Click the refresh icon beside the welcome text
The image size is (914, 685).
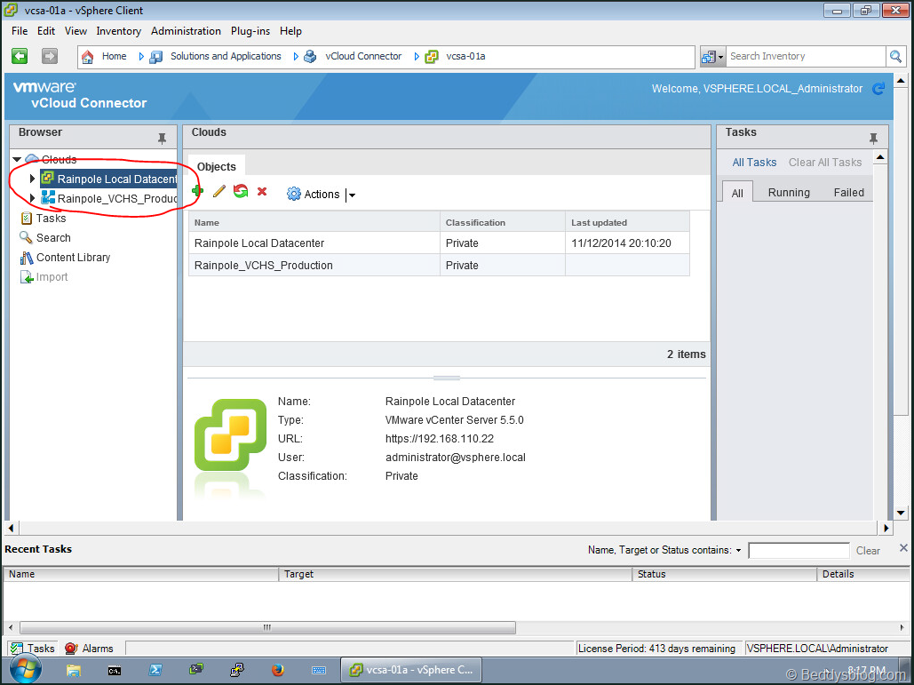click(878, 89)
